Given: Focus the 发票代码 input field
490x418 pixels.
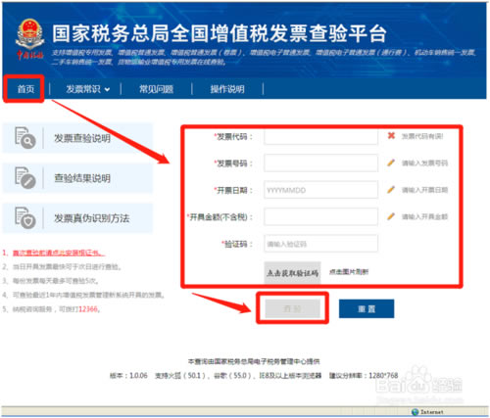Looking at the screenshot, I should click(x=320, y=136).
